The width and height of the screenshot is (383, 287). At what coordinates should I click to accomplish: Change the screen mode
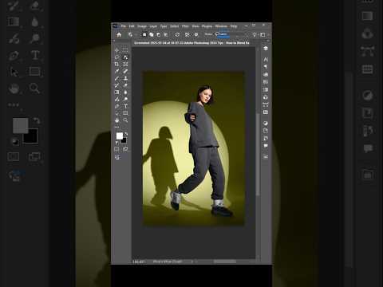125,149
